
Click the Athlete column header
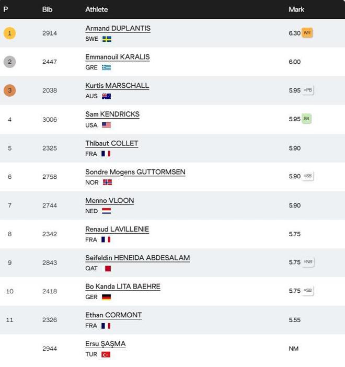pyautogui.click(x=96, y=9)
